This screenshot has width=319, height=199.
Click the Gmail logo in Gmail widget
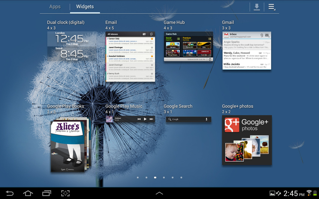click(x=226, y=35)
